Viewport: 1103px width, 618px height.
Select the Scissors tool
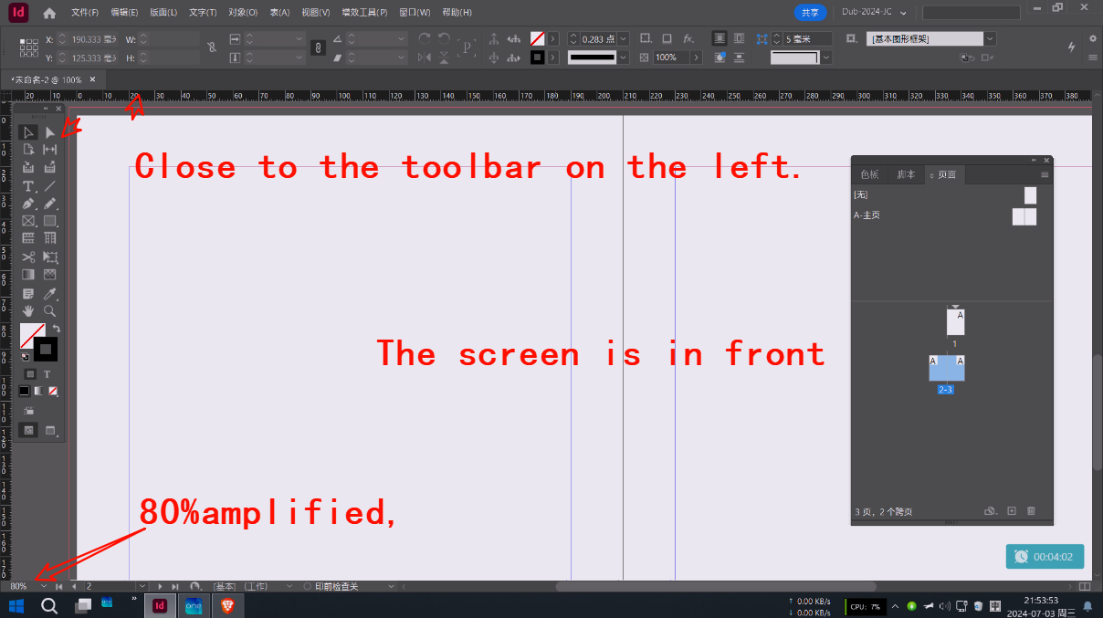pos(28,257)
